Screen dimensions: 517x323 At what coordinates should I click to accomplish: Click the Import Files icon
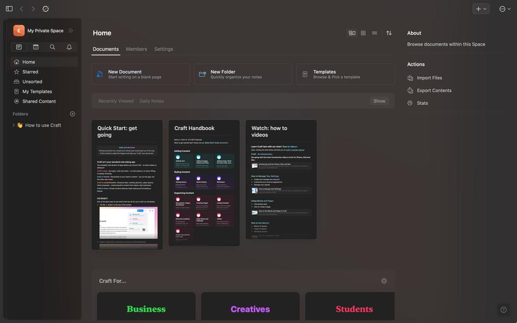410,78
